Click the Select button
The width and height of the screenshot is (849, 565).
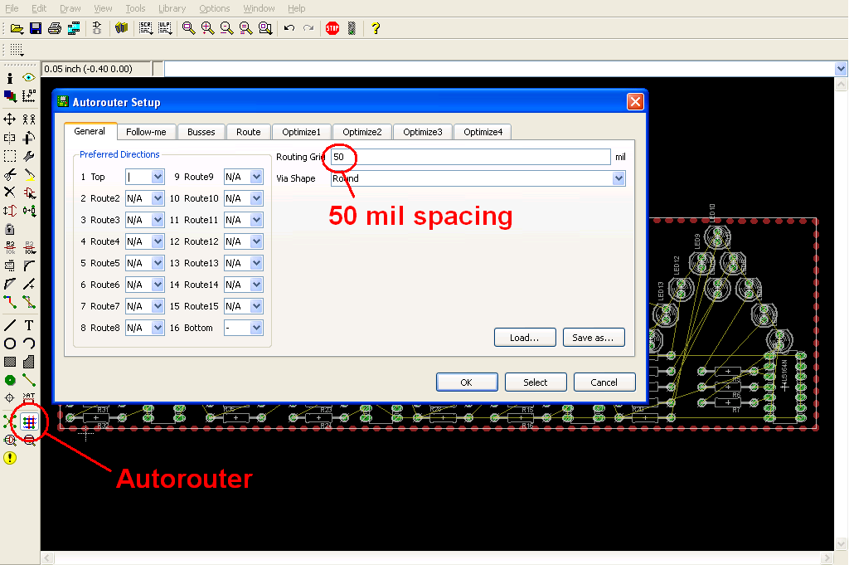[x=536, y=382]
